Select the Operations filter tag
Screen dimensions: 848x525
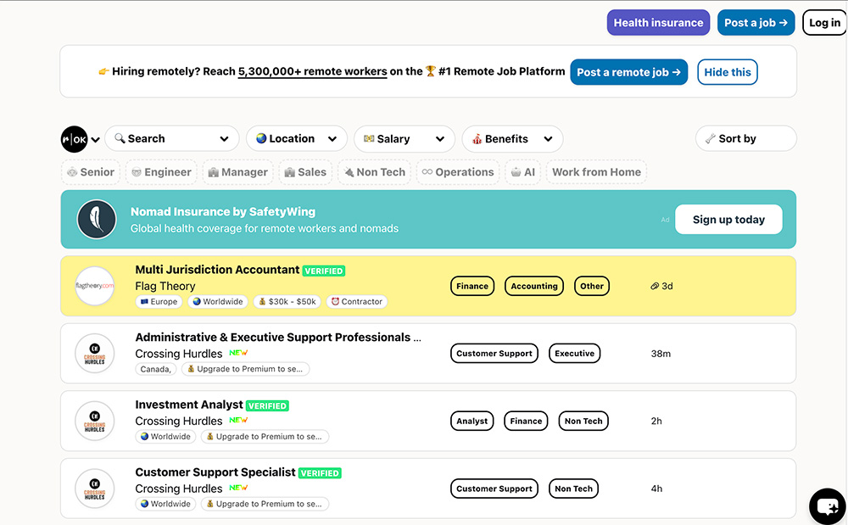pos(458,172)
